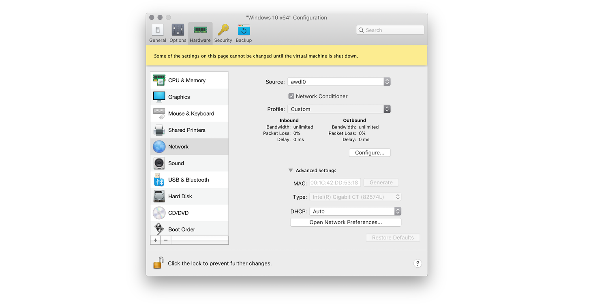The width and height of the screenshot is (608, 304).
Task: Click the lock to prevent changes
Action: click(158, 263)
